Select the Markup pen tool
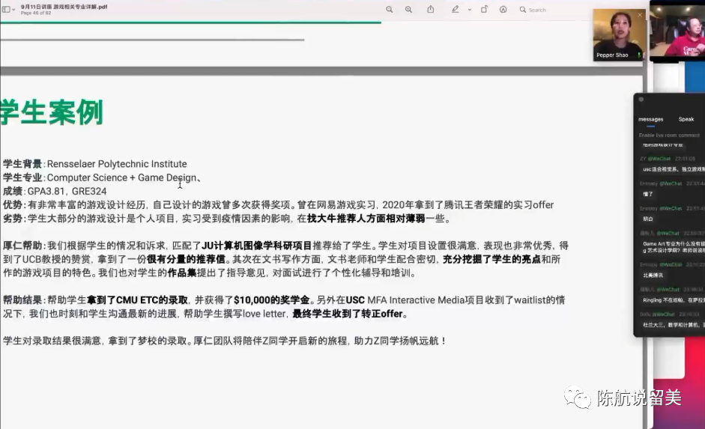 pyautogui.click(x=455, y=10)
